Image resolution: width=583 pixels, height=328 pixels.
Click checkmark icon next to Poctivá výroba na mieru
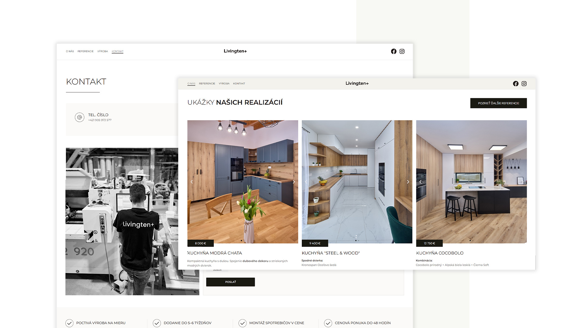[x=70, y=323]
